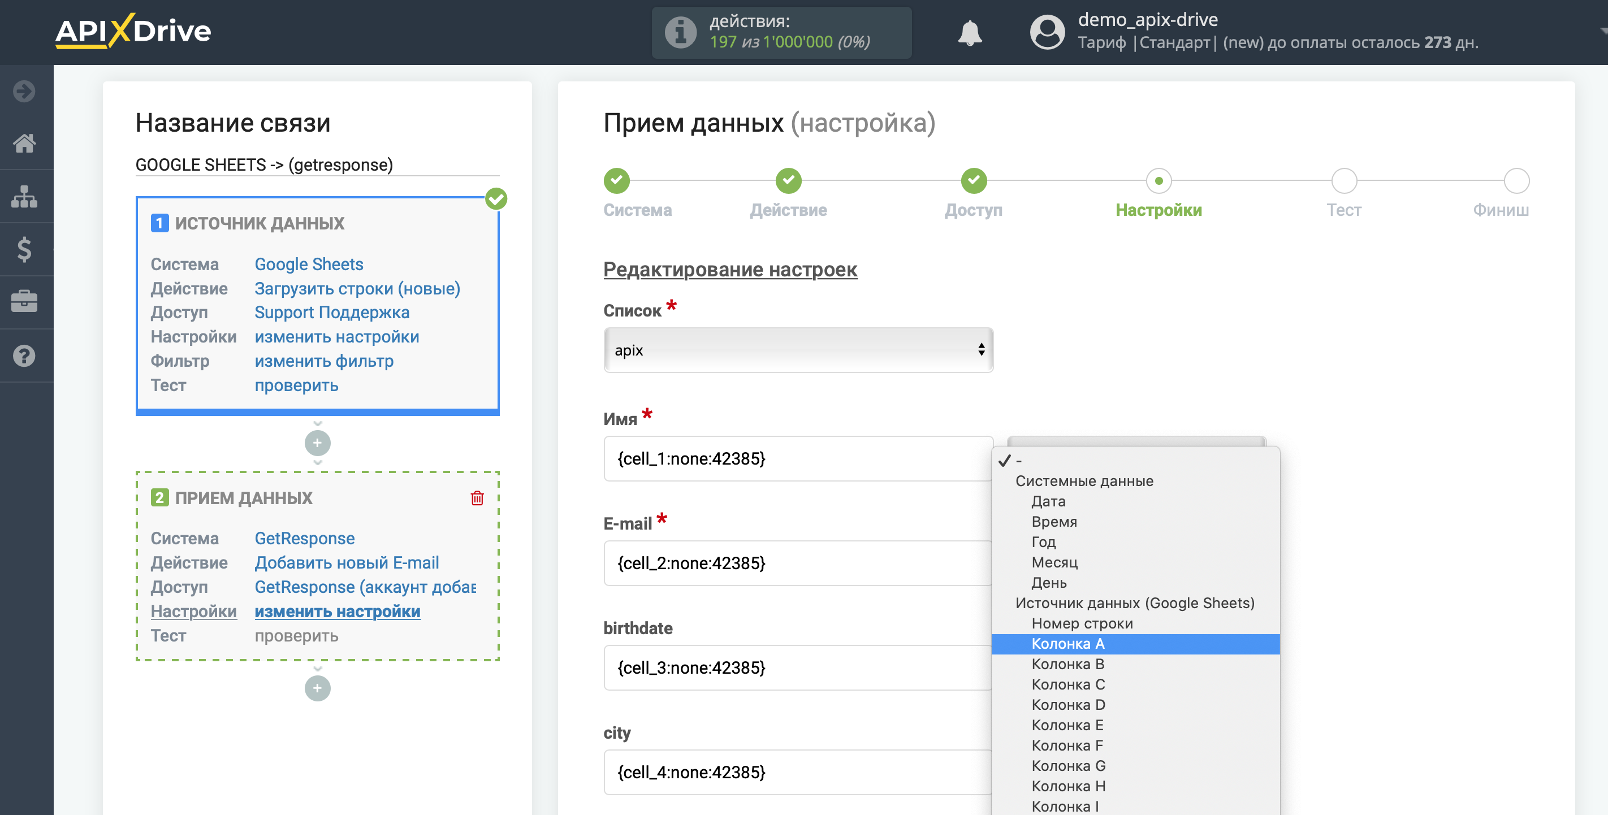Expand sidebar with the arrow icon
This screenshot has height=815, width=1608.
click(24, 91)
